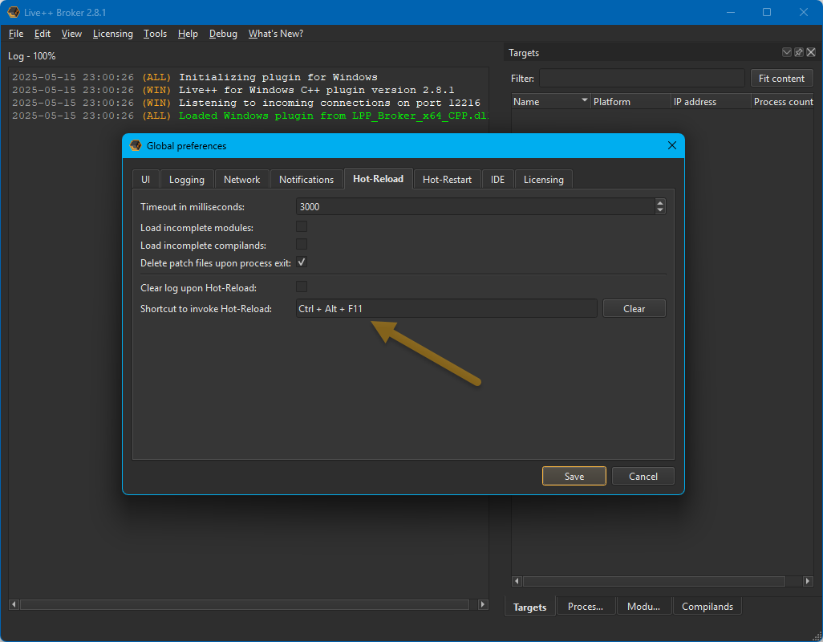Focus the Targets Filter input field
823x642 pixels.
coord(642,78)
